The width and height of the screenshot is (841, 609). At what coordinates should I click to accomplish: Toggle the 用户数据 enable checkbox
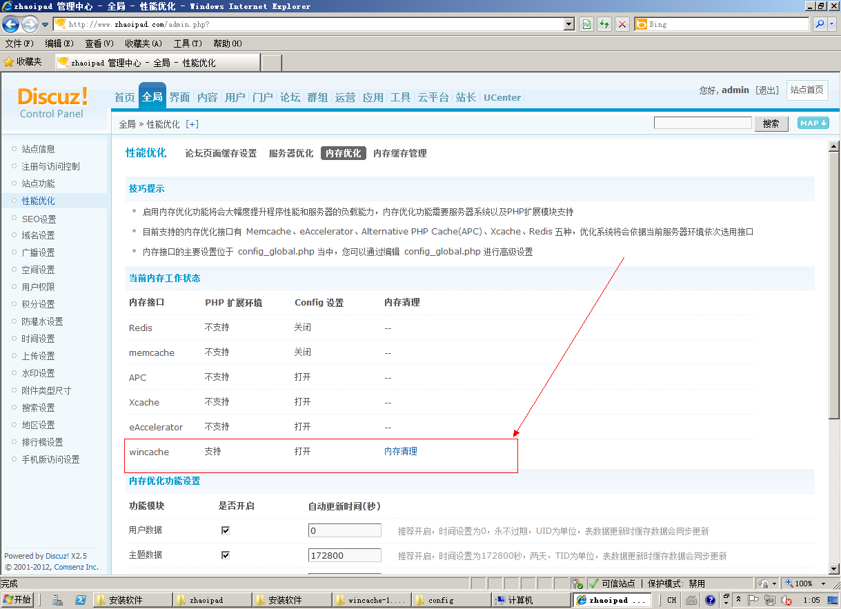coord(226,530)
